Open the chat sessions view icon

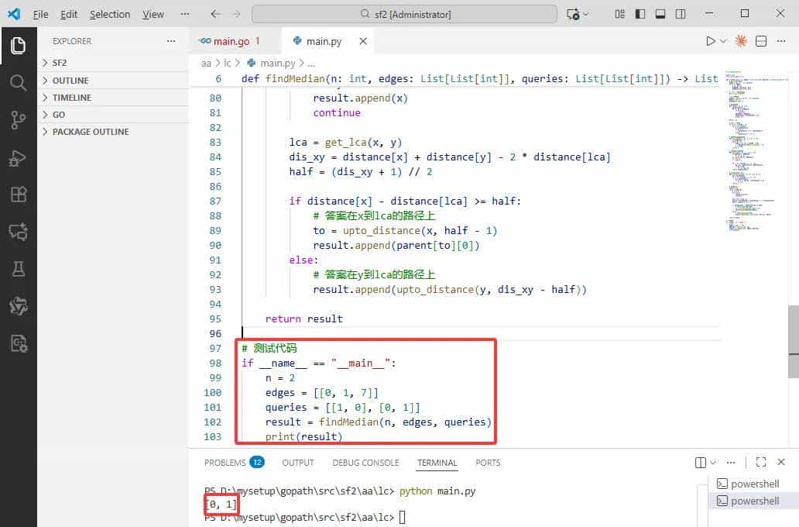tap(19, 232)
